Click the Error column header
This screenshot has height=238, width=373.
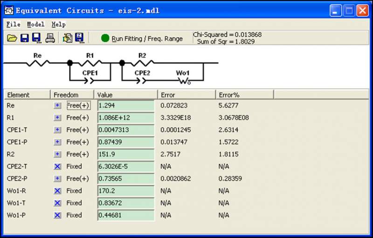pyautogui.click(x=187, y=95)
